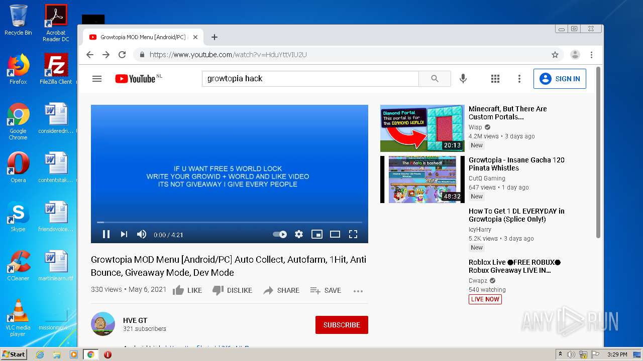Select CCleaner desktop shortcut
Screen dimensions: 643x361
tap(18, 265)
